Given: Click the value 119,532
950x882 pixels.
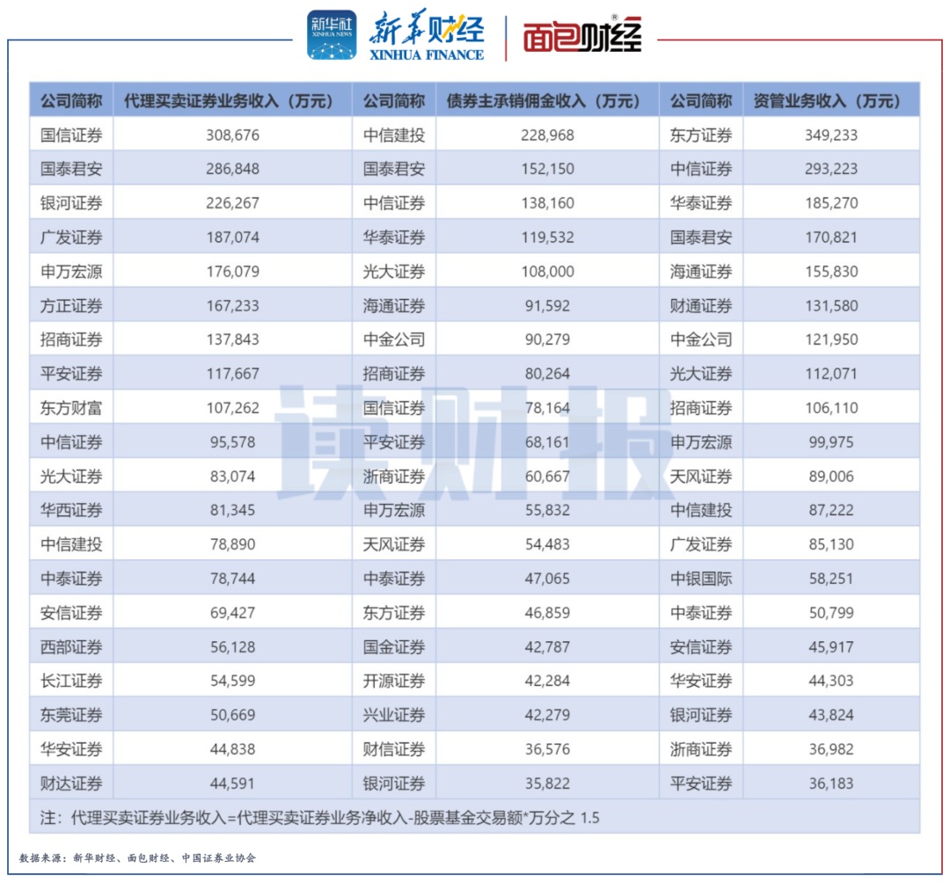Looking at the screenshot, I should coord(548,237).
